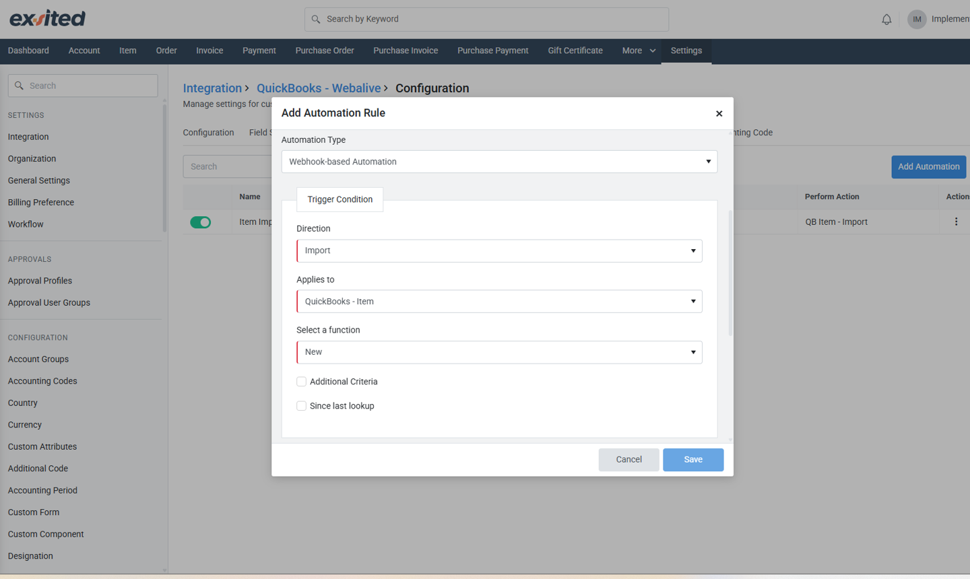Open the Settings menu
The image size is (970, 579).
tap(686, 51)
